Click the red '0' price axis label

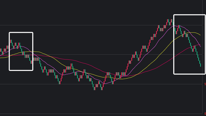pyautogui.click(x=205, y=114)
